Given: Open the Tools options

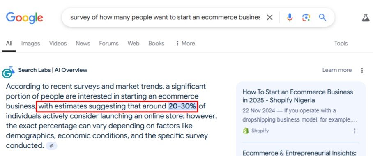Looking at the screenshot, I should click(341, 43).
